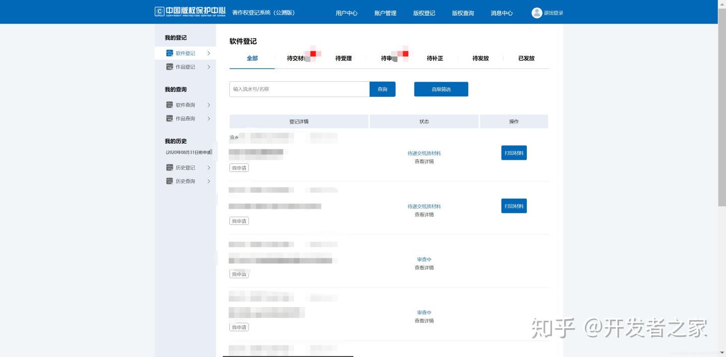The height and width of the screenshot is (357, 726).
Task: Select the 待受理 tab
Action: tap(343, 58)
